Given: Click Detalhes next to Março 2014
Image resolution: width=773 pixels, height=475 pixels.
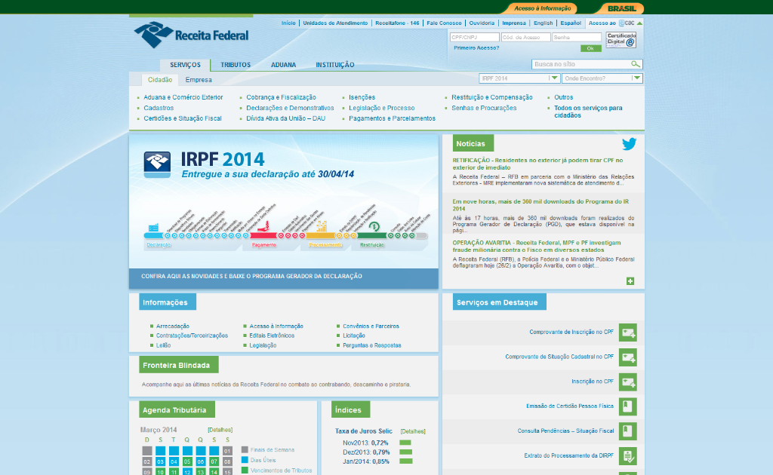Looking at the screenshot, I should point(220,430).
